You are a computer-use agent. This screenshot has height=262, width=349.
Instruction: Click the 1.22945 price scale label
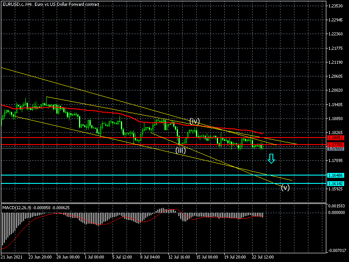[x=335, y=20]
